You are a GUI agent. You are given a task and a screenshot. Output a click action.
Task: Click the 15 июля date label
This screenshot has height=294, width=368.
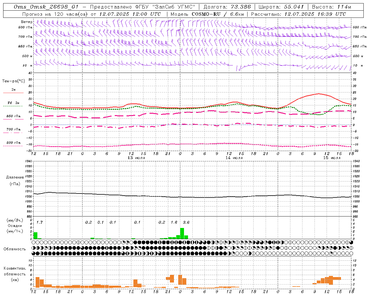pos(332,158)
